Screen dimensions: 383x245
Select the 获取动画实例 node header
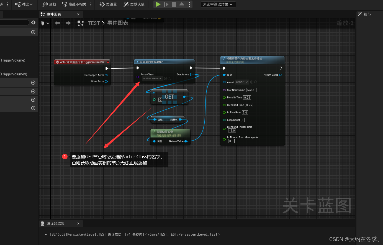point(170,133)
